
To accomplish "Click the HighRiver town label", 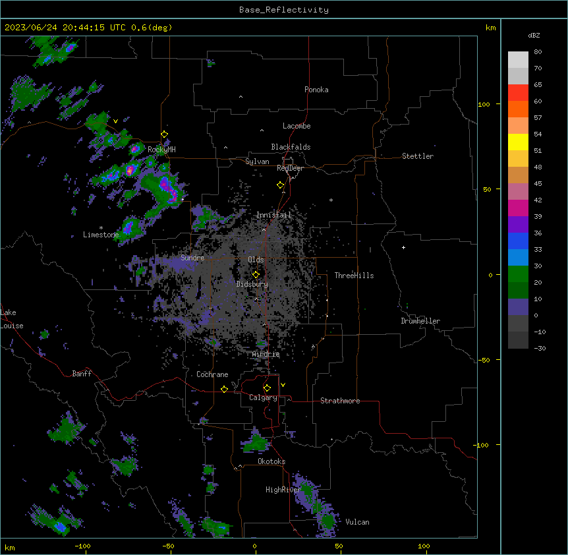I will 283,490.
